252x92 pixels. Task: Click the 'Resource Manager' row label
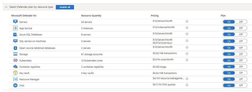point(29,79)
